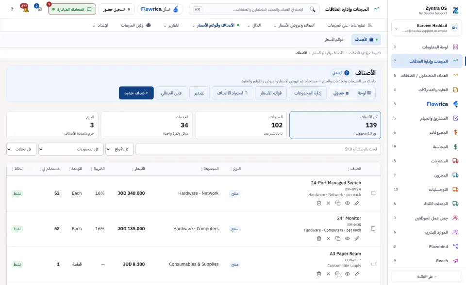Click the تصدير export button
This screenshot has height=285, width=466.
(200, 93)
